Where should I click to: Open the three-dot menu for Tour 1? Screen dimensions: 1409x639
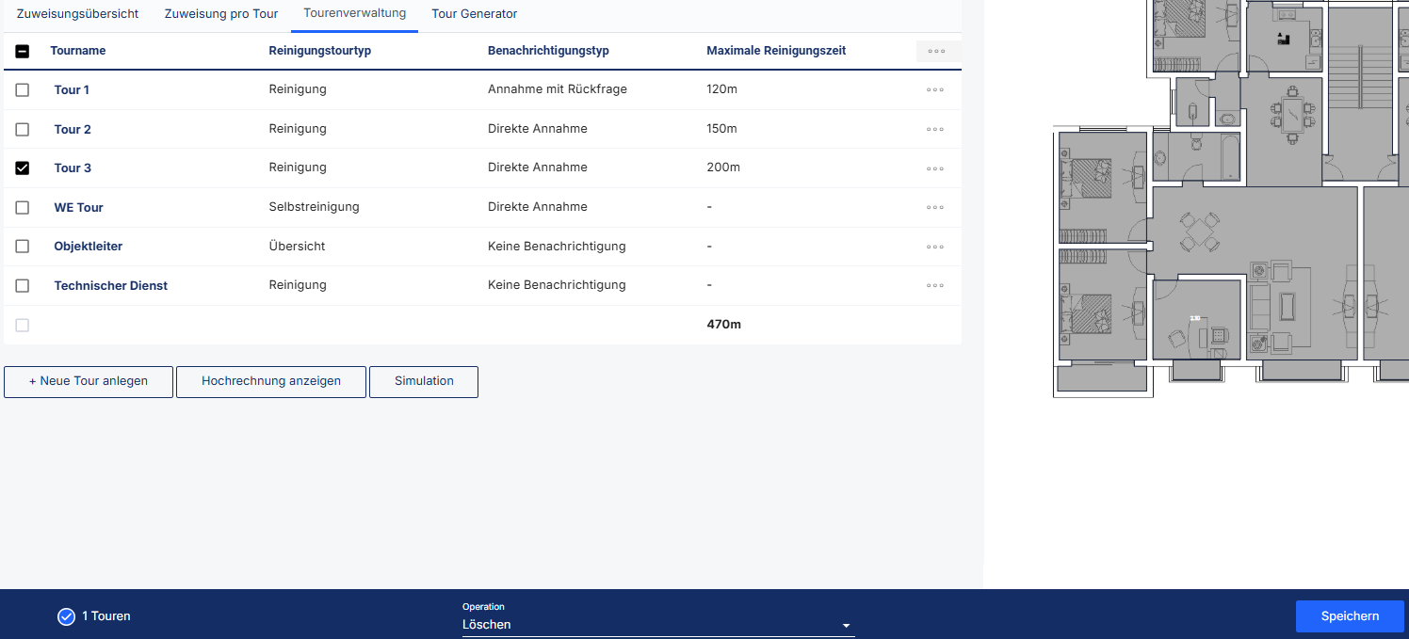[934, 90]
